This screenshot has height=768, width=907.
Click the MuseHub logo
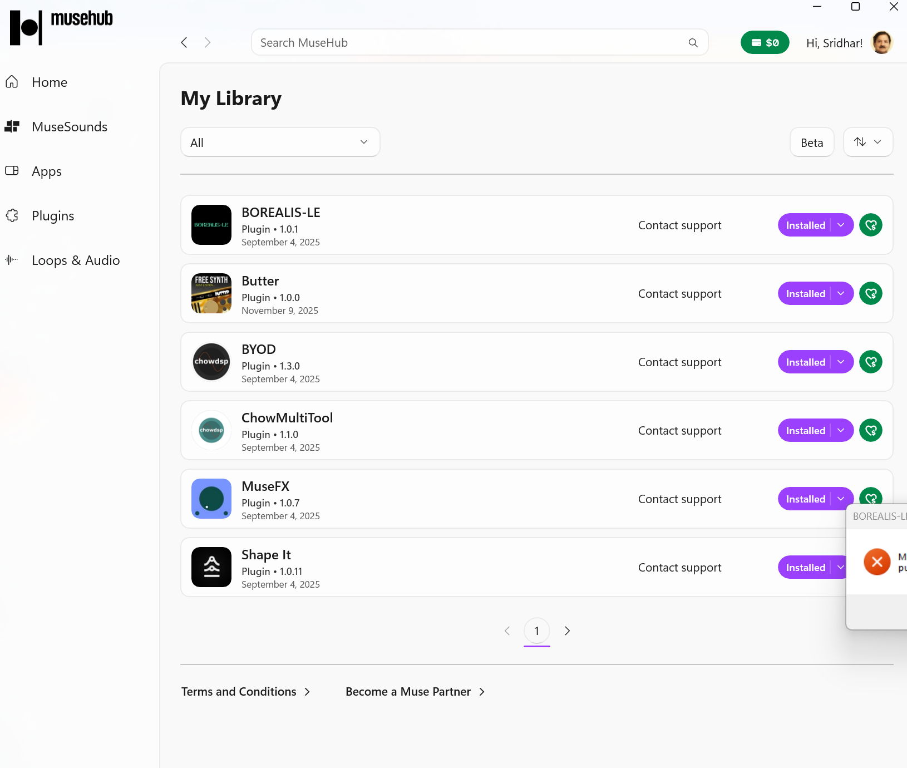coord(61,27)
